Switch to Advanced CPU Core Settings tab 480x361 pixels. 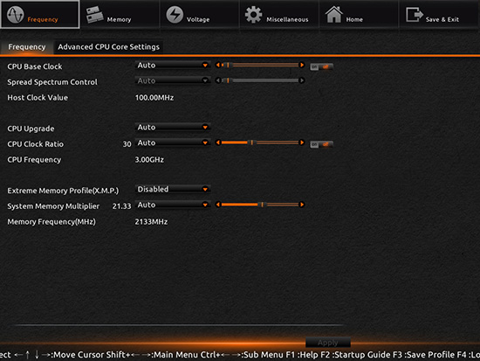click(109, 47)
